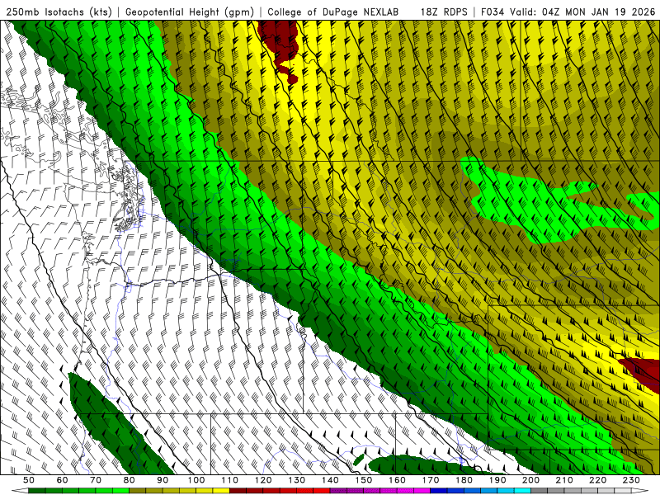Click the 100 label on the color scale

tap(196, 480)
